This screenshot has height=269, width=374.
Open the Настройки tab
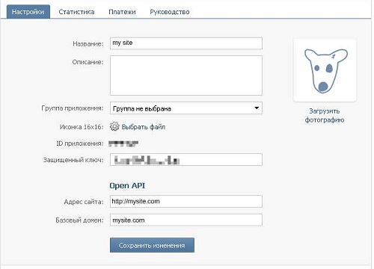[28, 12]
